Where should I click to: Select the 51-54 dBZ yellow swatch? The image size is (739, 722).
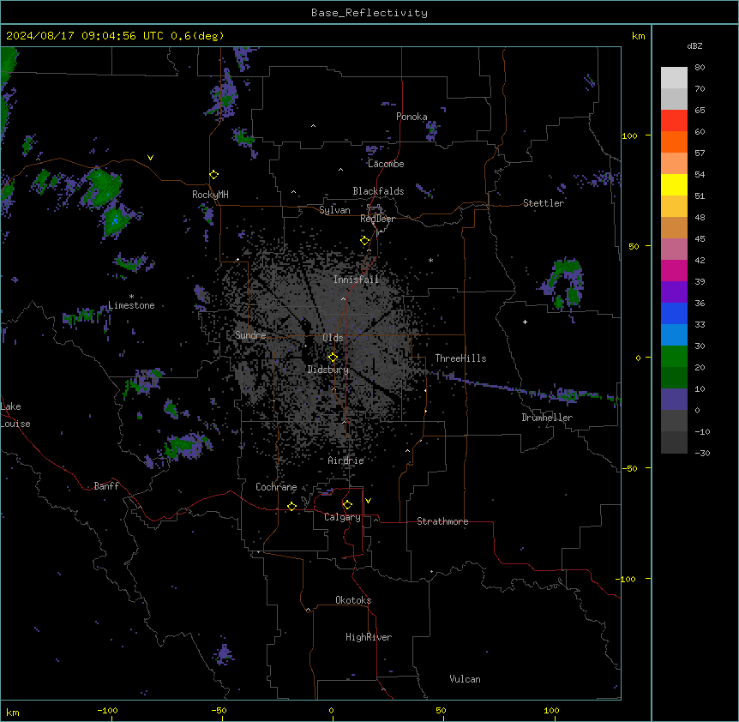tap(674, 184)
